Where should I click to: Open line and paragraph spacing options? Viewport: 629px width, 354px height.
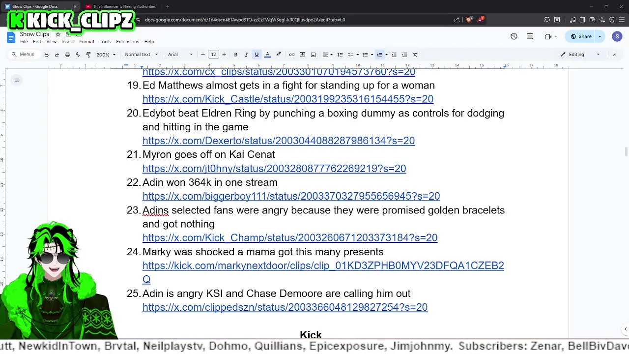(340, 55)
